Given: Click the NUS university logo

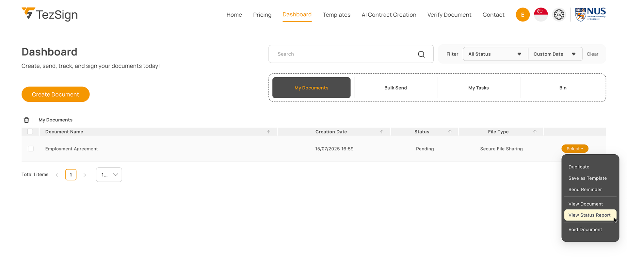Looking at the screenshot, I should 590,15.
